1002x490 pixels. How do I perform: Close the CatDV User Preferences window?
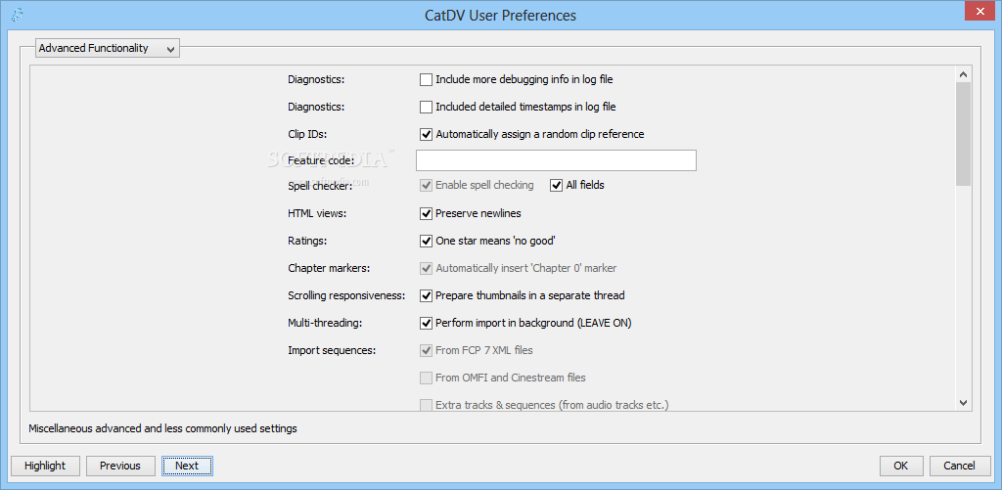(979, 11)
